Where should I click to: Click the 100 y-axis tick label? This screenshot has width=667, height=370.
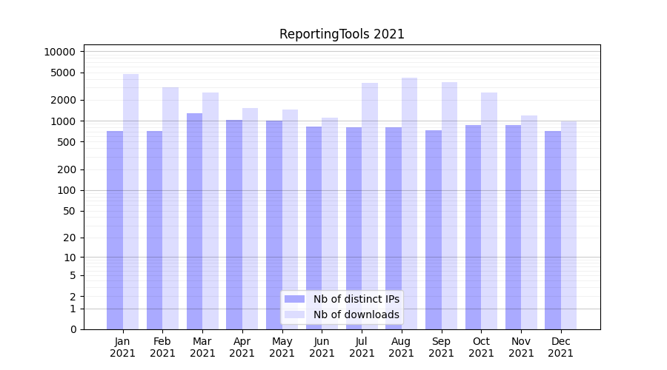(x=67, y=190)
